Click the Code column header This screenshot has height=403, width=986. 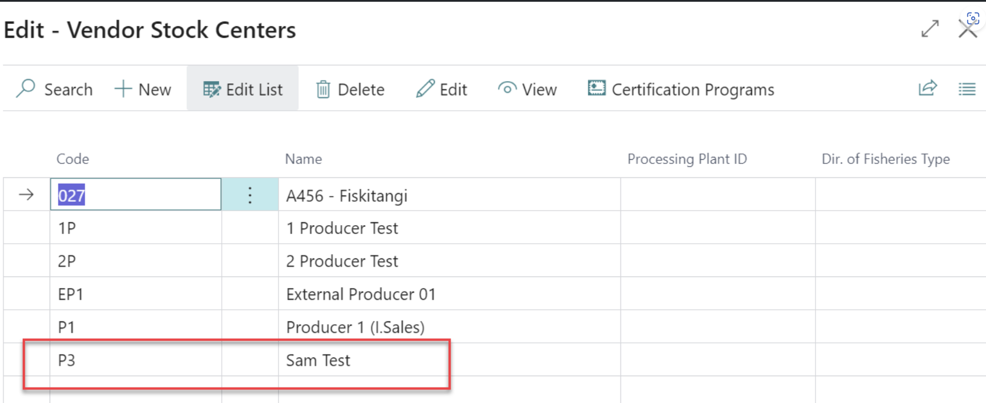(x=73, y=159)
